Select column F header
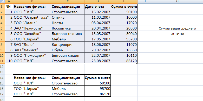This screenshot has width=203, height=101. (146, 2)
